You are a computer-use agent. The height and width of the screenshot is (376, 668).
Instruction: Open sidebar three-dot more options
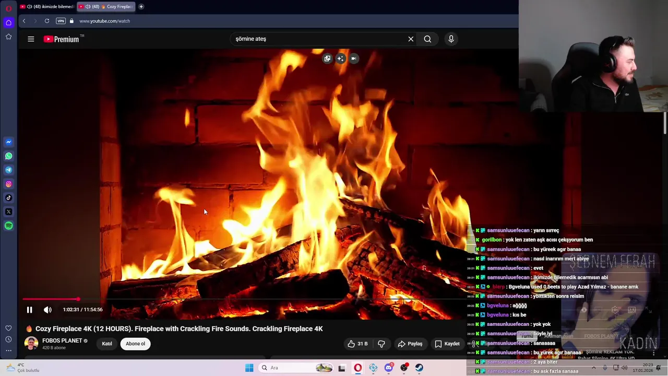pos(8,351)
